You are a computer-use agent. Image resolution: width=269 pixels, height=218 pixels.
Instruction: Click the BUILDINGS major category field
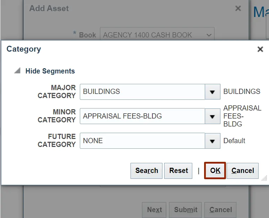click(142, 92)
